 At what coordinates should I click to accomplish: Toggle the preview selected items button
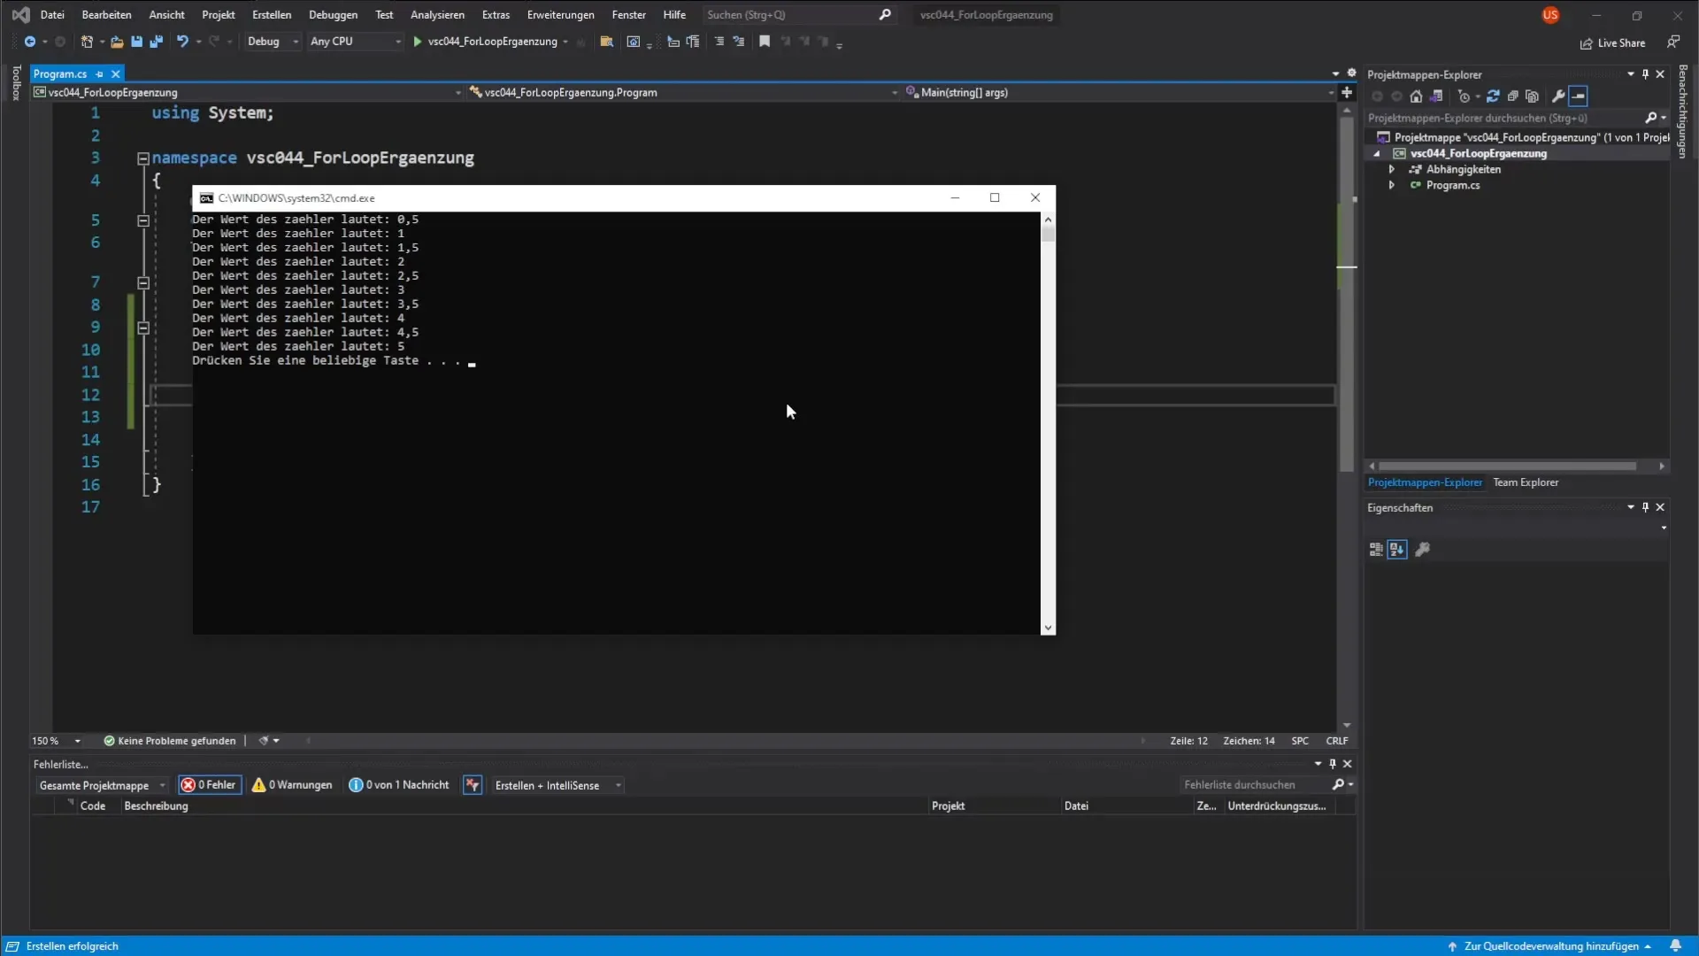1579,96
